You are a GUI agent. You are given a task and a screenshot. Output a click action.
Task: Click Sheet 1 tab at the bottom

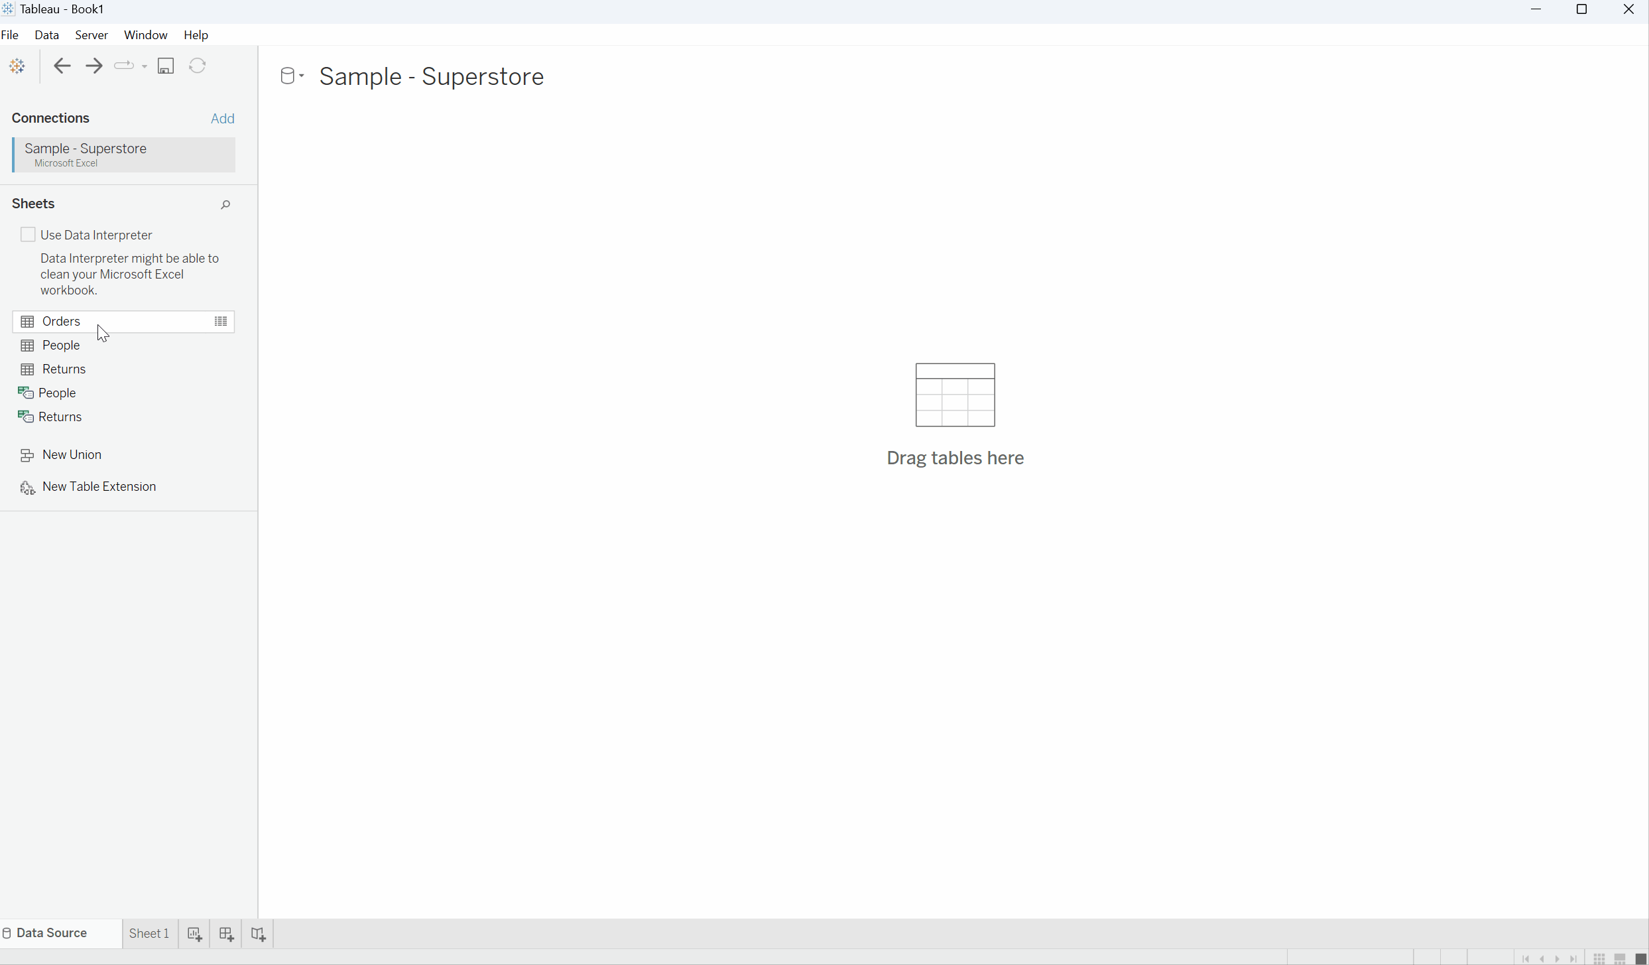click(148, 933)
